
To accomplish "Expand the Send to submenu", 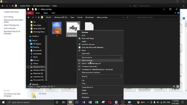I will pyautogui.click(x=100, y=76).
